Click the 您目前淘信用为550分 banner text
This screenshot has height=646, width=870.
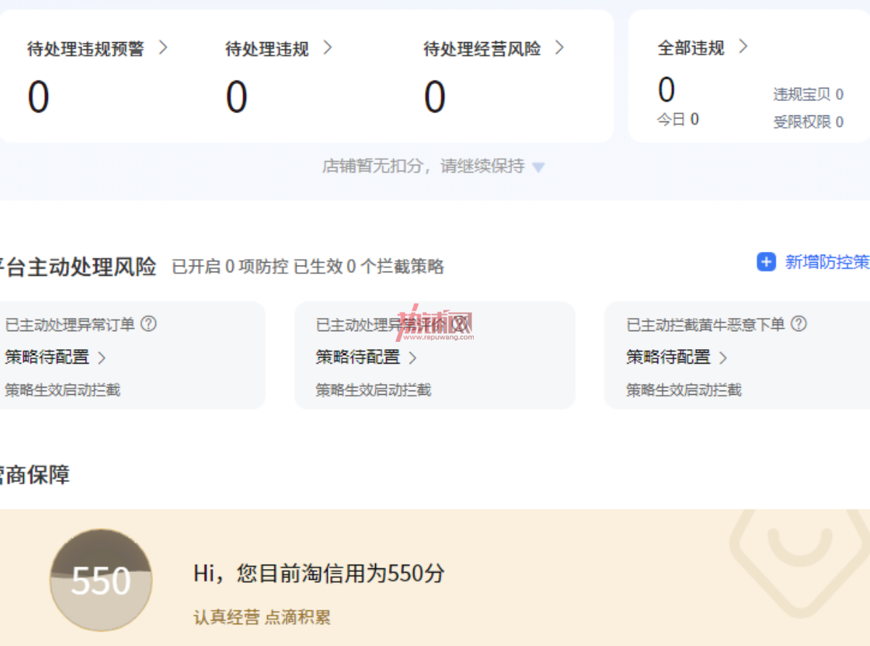pyautogui.click(x=319, y=573)
